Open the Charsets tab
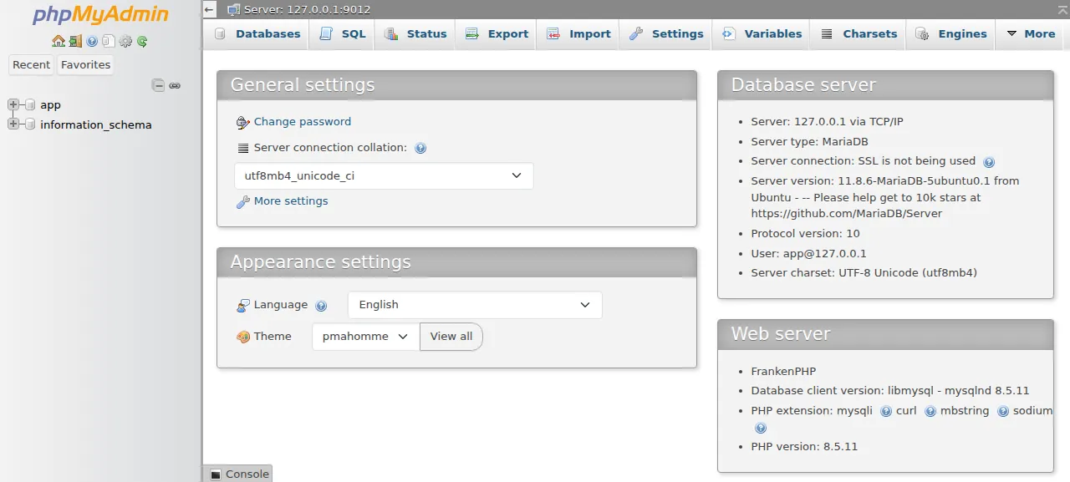 pyautogui.click(x=859, y=34)
